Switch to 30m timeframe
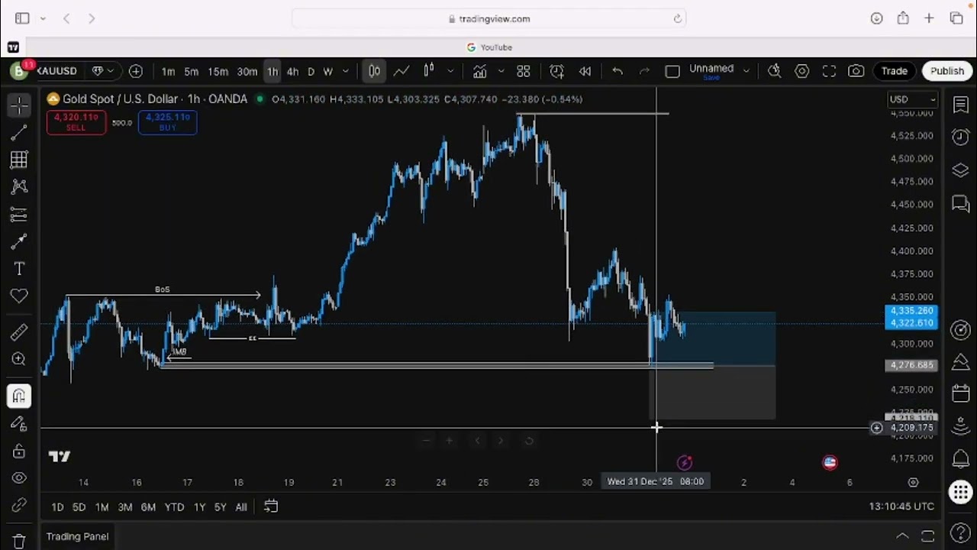This screenshot has width=977, height=550. pyautogui.click(x=247, y=71)
